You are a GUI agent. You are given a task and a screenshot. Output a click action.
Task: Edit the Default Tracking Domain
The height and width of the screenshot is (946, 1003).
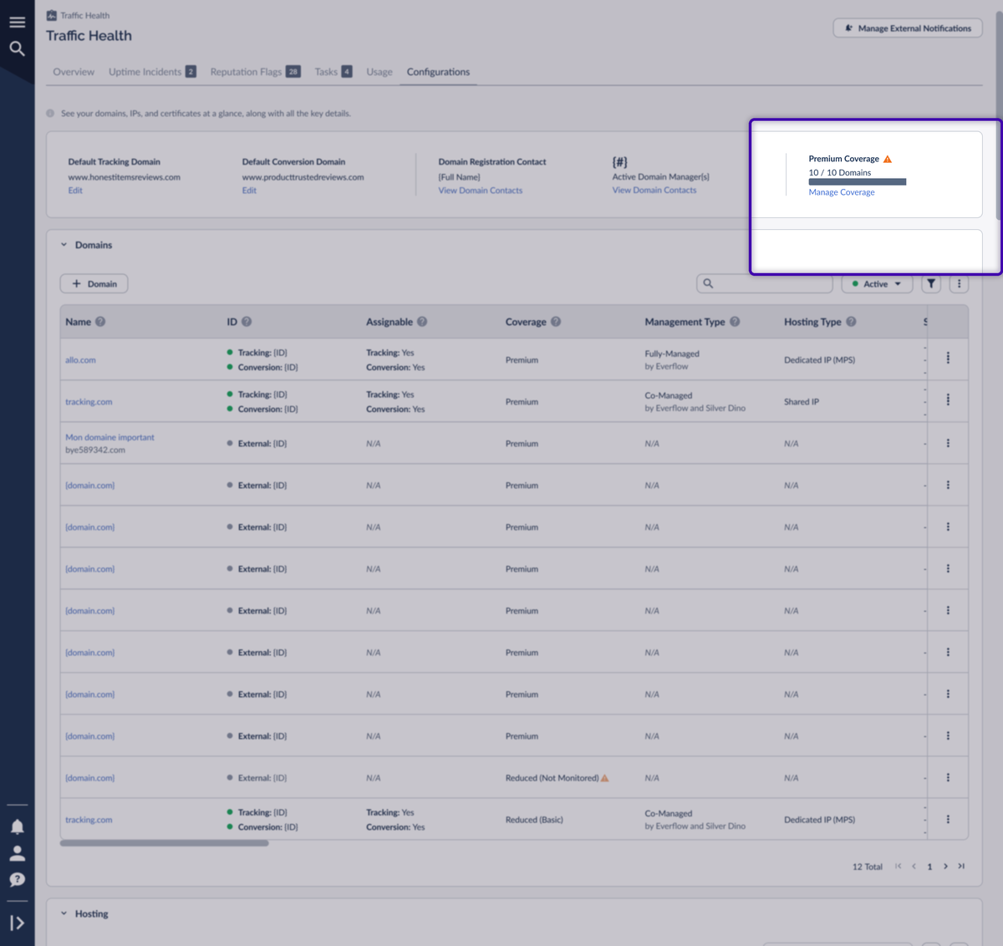click(x=75, y=191)
